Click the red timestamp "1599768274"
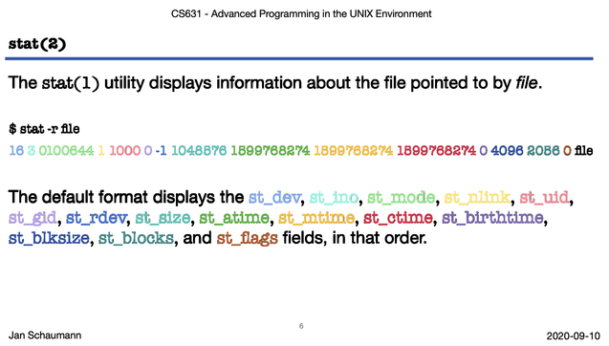This screenshot has height=346, width=609. 437,151
